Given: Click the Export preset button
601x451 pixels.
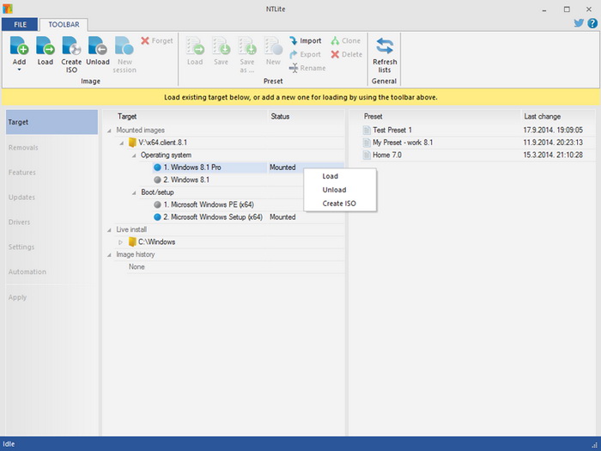Looking at the screenshot, I should click(305, 54).
